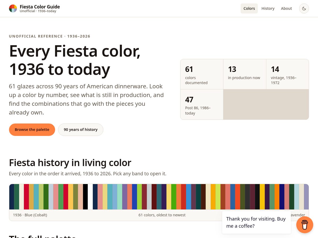Click the '13 in production now' stat card
The width and height of the screenshot is (318, 238).
pos(245,74)
